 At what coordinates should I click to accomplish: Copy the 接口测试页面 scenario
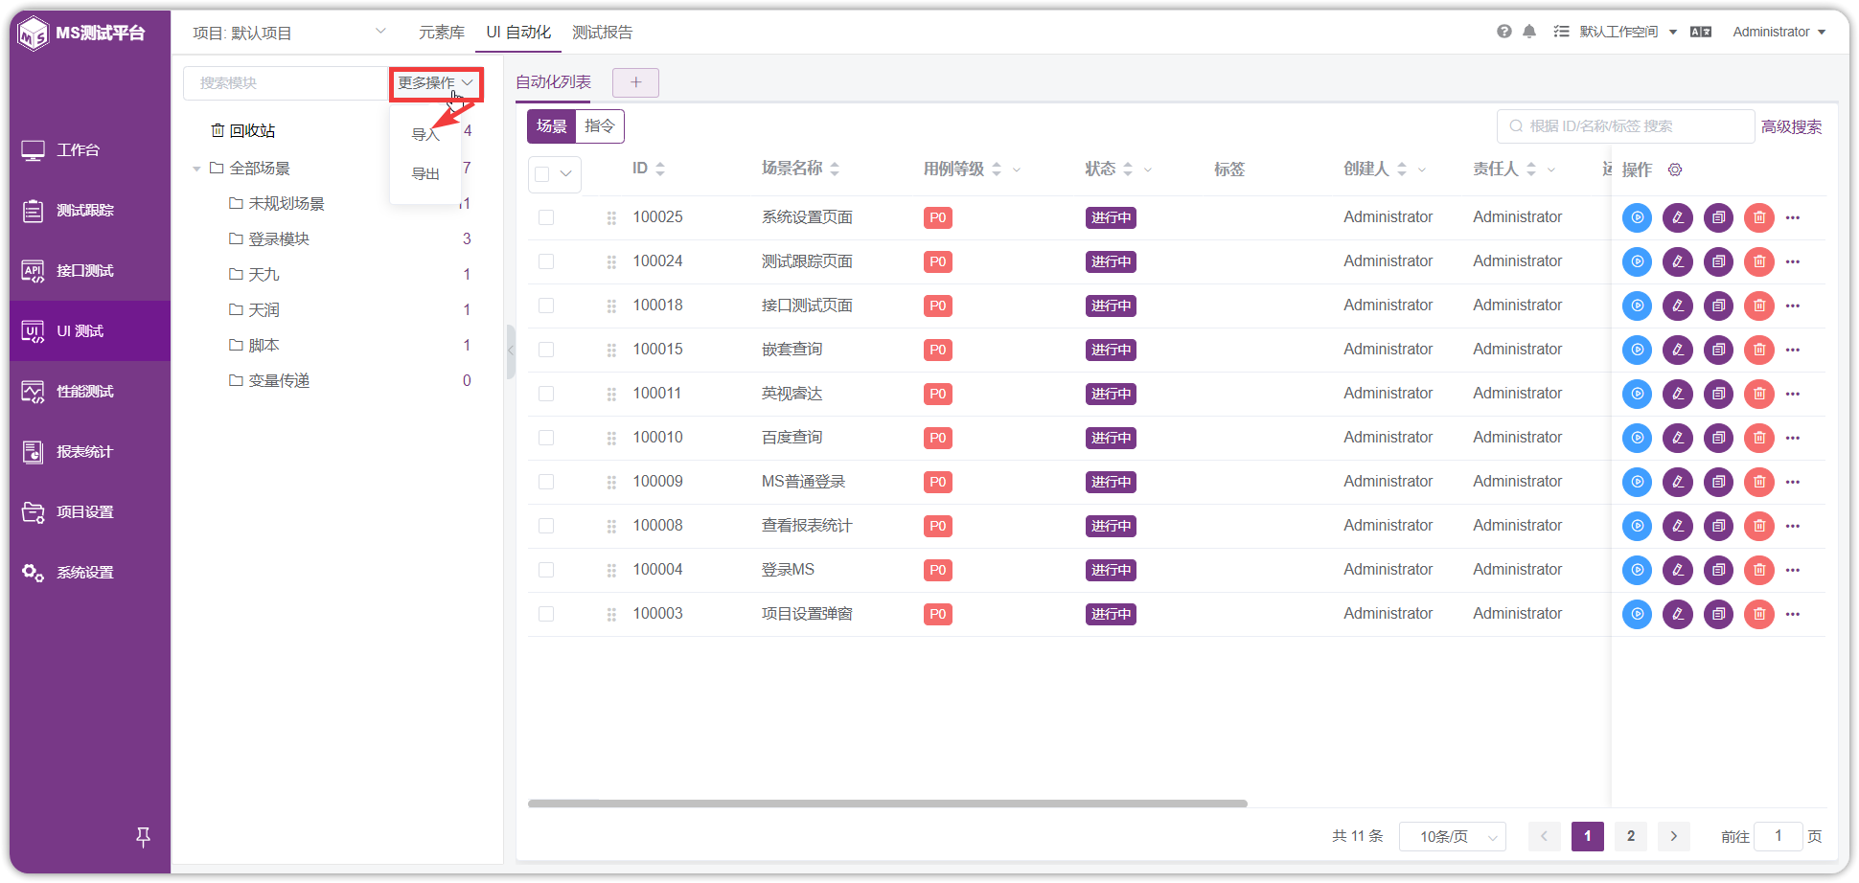1718,306
